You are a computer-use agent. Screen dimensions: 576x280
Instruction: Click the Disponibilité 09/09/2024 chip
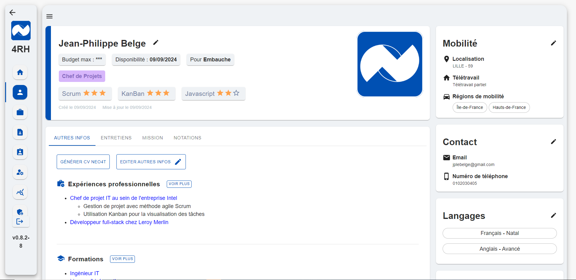point(146,60)
